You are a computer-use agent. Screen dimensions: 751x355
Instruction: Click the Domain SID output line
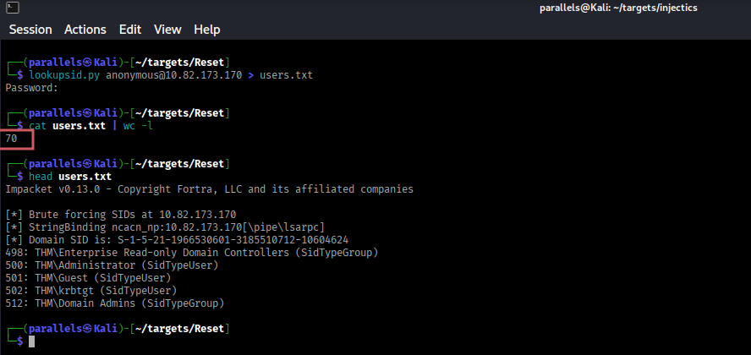click(x=176, y=240)
